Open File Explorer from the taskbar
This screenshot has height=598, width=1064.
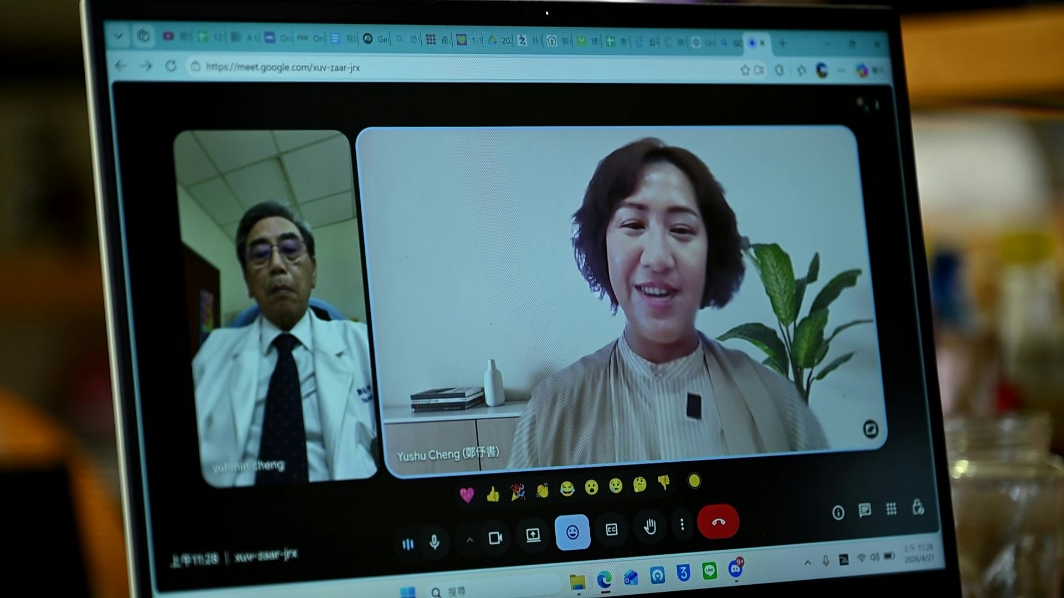point(577,582)
